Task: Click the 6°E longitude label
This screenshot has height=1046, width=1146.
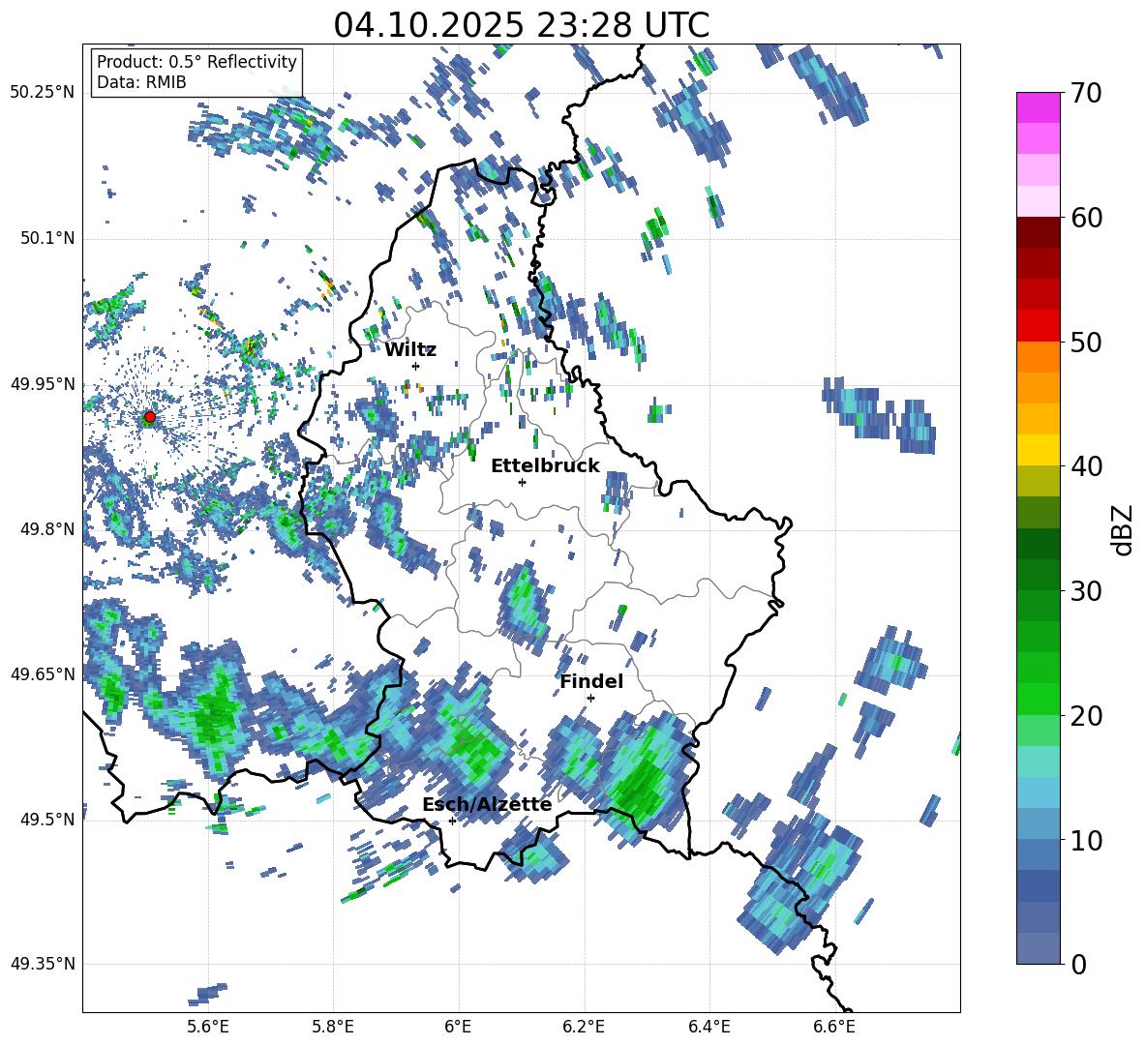Action: [x=458, y=1027]
